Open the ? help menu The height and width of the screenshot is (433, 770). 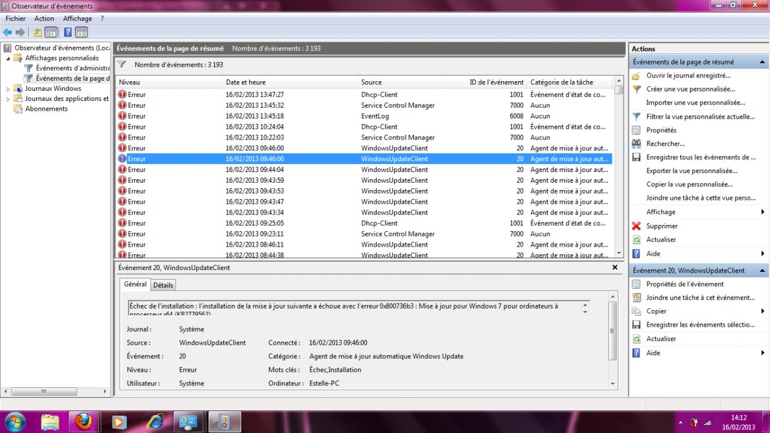102,19
